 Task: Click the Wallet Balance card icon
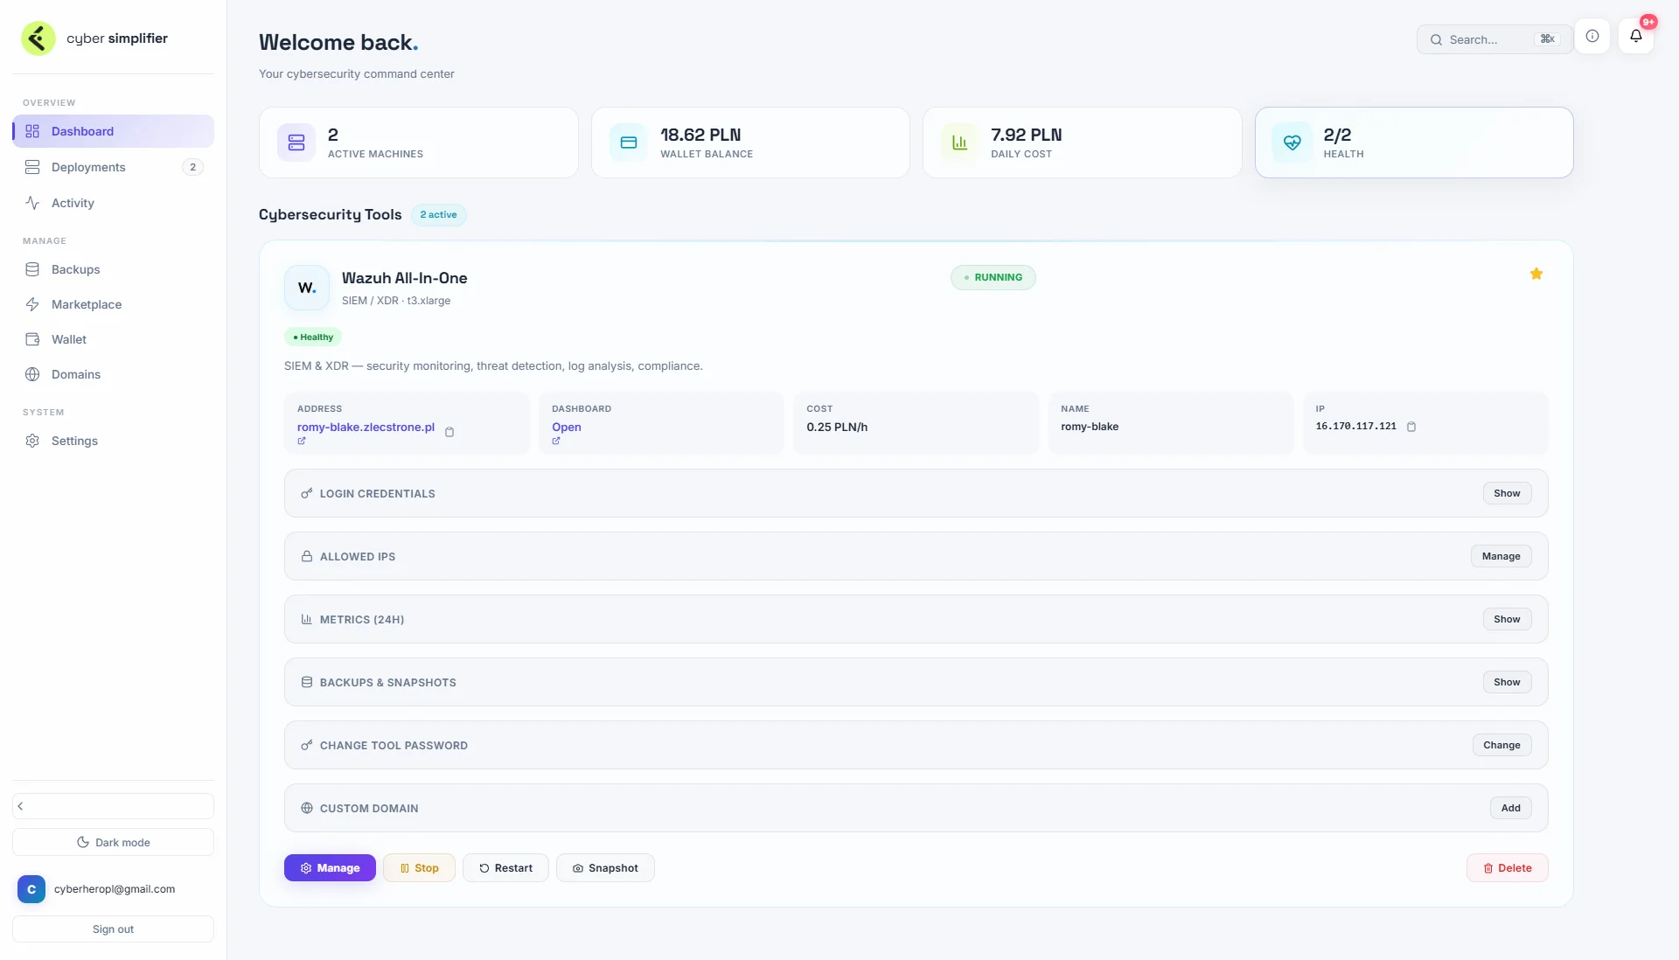point(629,143)
